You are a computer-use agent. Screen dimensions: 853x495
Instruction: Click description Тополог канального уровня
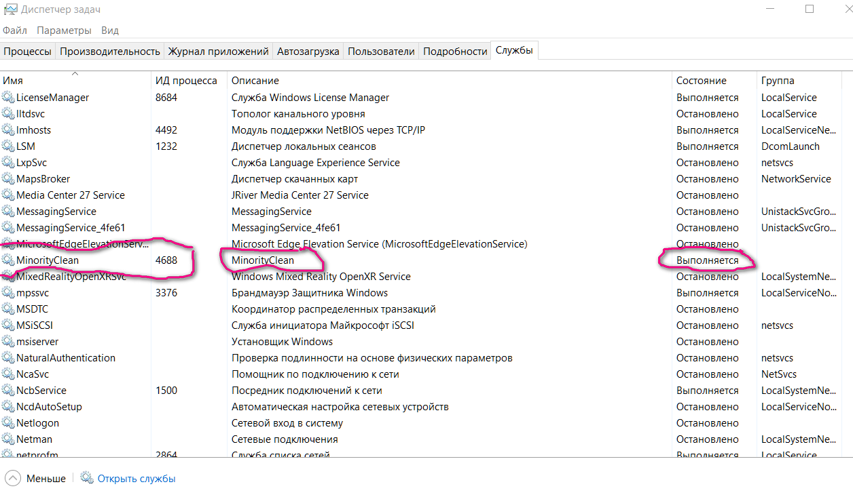[x=298, y=114]
